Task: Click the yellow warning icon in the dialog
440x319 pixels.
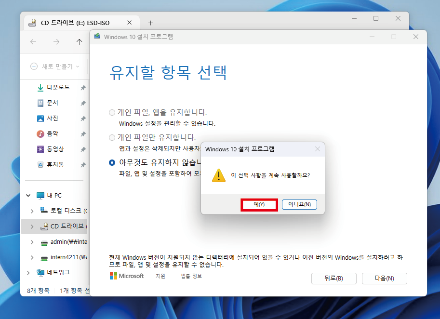Action: pos(219,175)
